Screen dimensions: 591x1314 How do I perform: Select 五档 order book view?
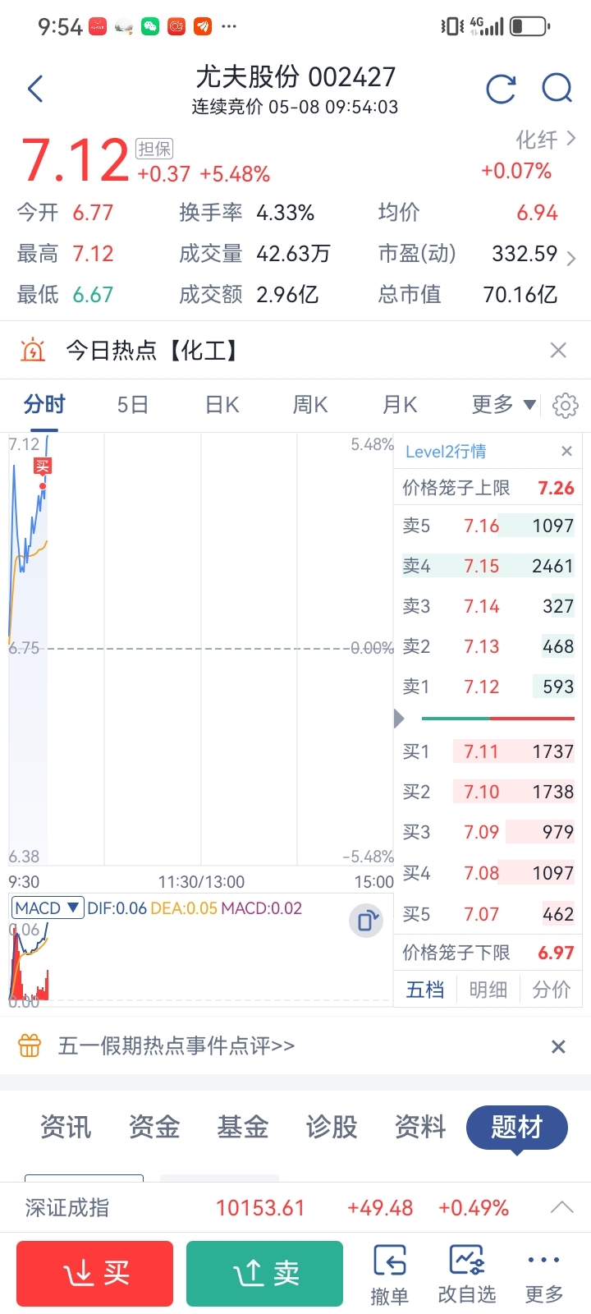tap(425, 990)
